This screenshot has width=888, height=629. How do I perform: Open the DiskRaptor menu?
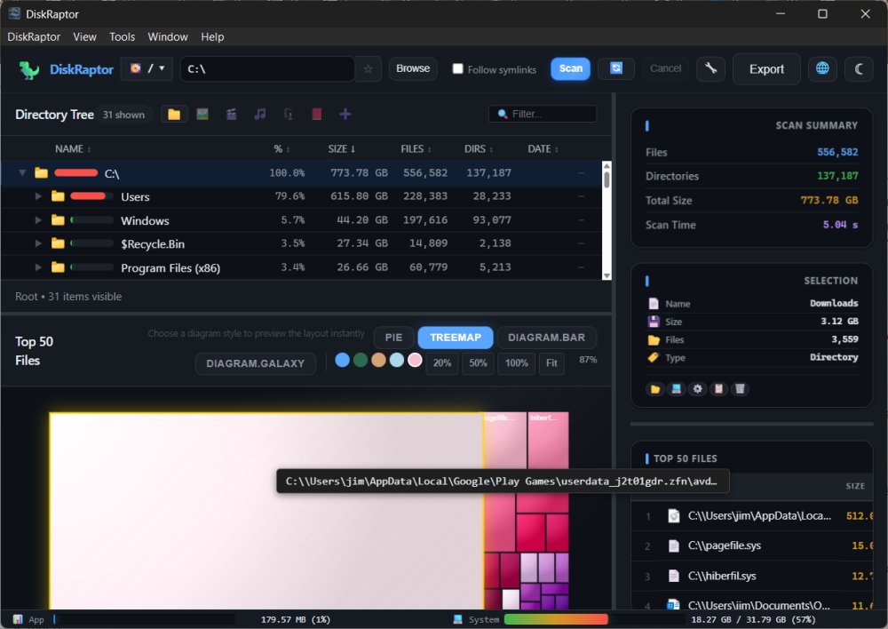pos(34,36)
